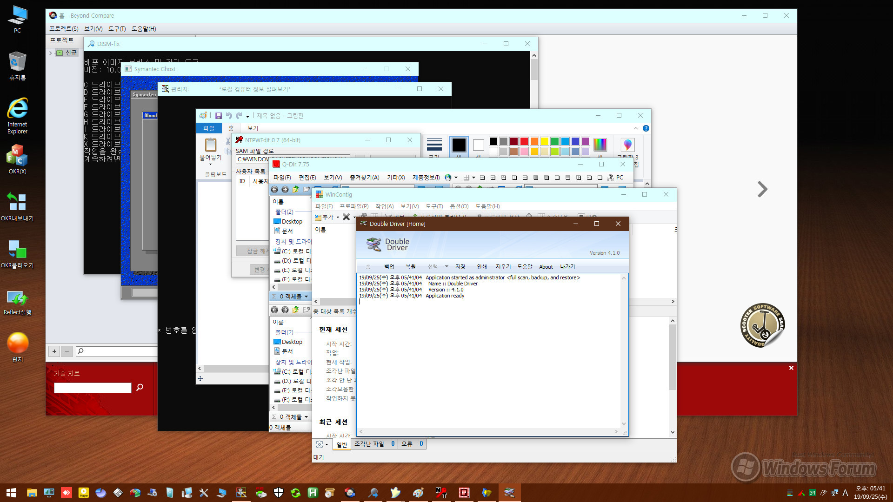893x502 pixels.
Task: Open the Paint 3D balloon icon in Paint
Action: click(627, 145)
